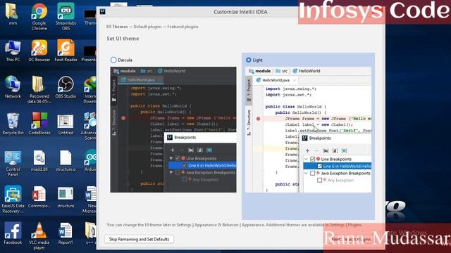Open the structure image file icon
The width and height of the screenshot is (451, 253).
click(66, 197)
